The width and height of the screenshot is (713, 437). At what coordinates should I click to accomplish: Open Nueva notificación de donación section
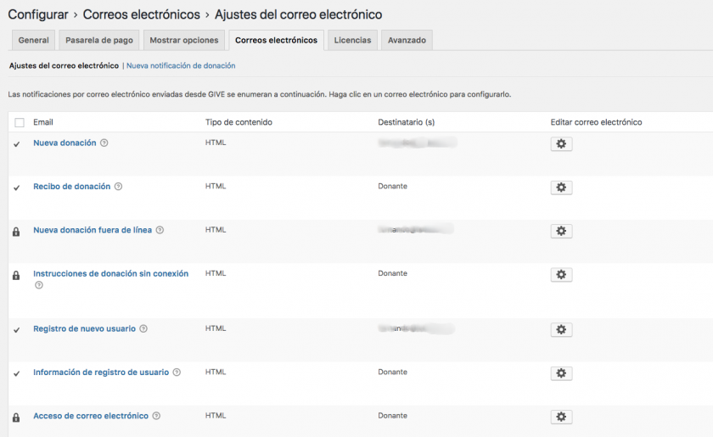[181, 65]
